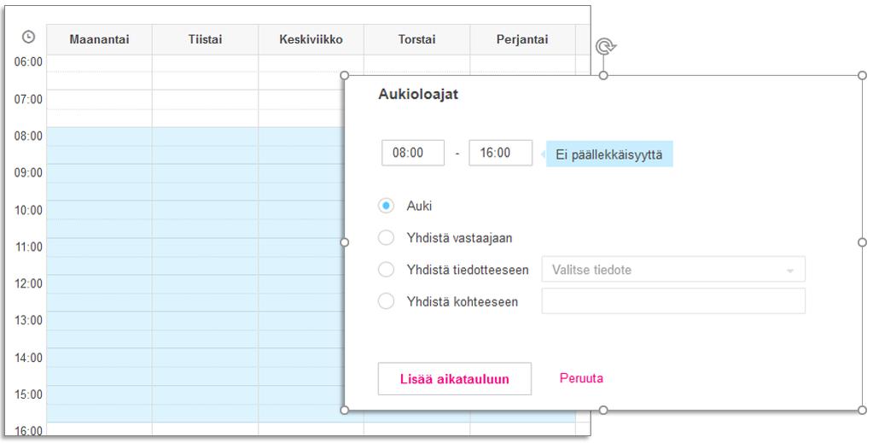The width and height of the screenshot is (873, 443).
Task: Select the Yhdistä vastaajaan radio button
Action: tap(386, 238)
